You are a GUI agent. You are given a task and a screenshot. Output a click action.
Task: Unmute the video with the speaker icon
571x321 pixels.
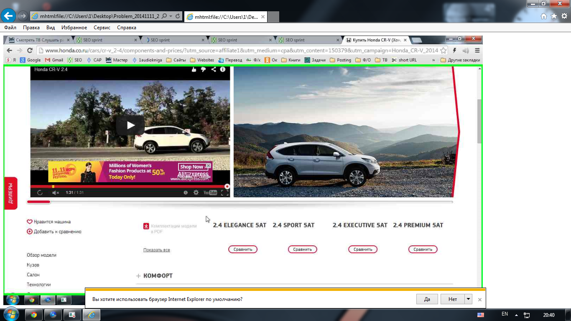click(x=56, y=193)
